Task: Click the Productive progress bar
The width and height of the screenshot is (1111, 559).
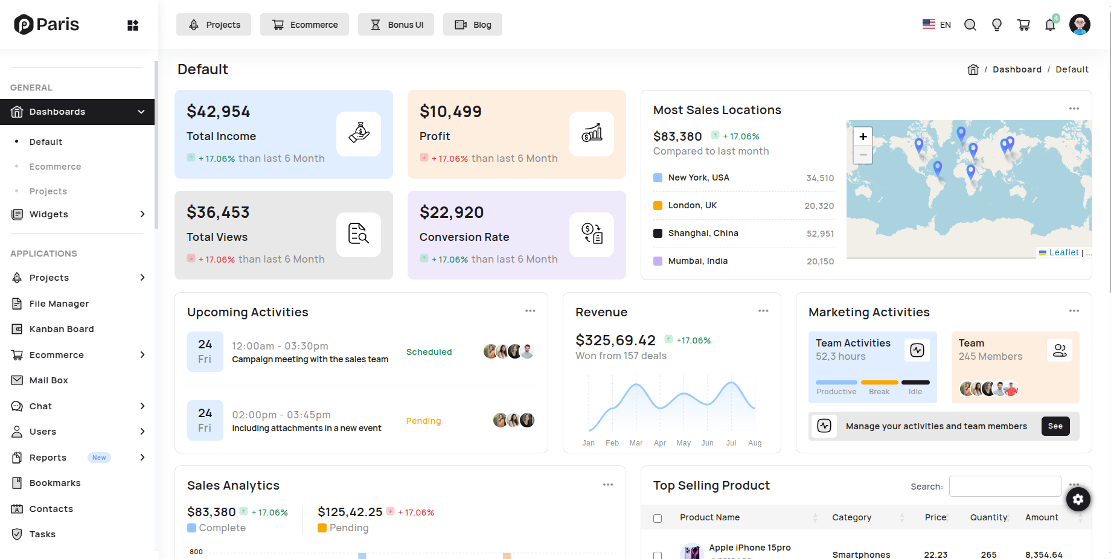Action: pos(836,382)
